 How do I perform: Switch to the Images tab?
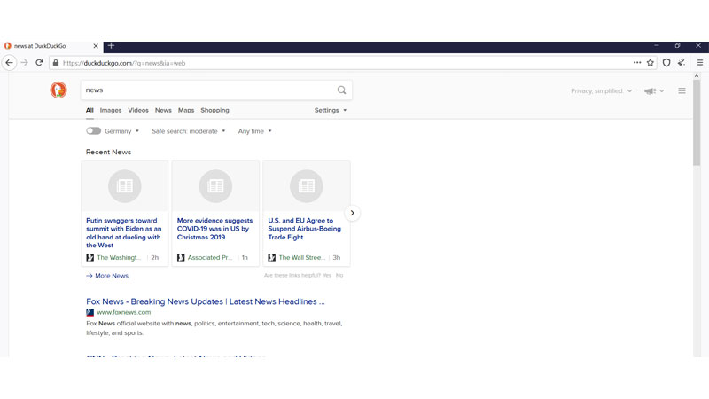point(111,110)
